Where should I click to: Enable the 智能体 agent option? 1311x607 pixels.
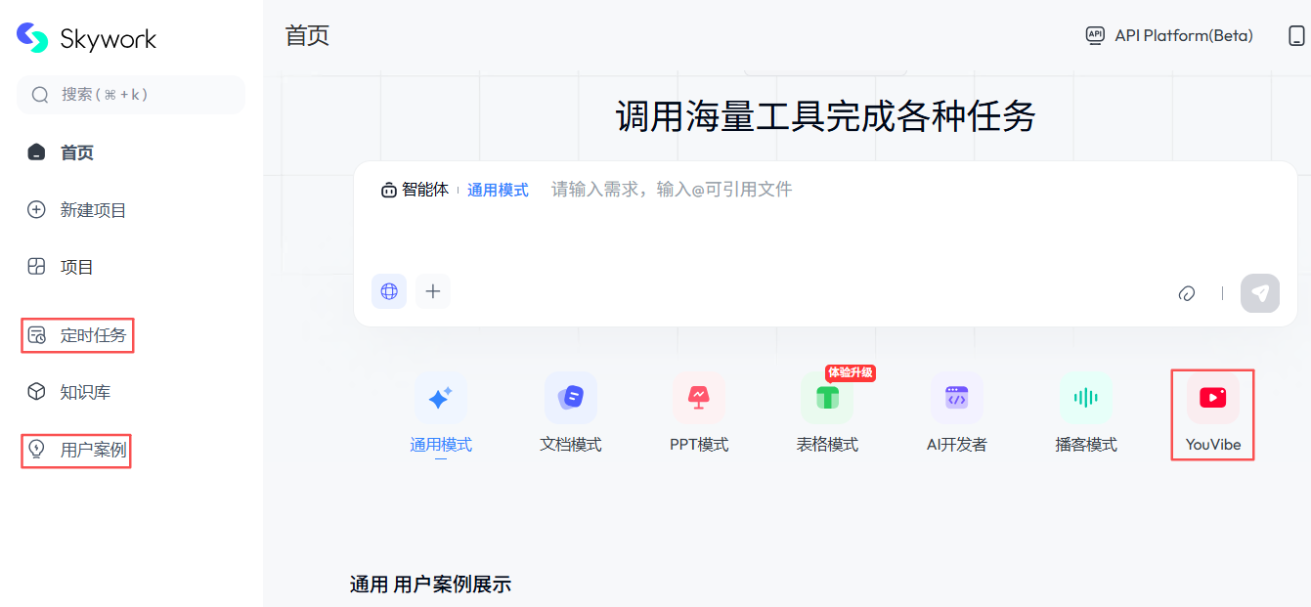click(415, 189)
